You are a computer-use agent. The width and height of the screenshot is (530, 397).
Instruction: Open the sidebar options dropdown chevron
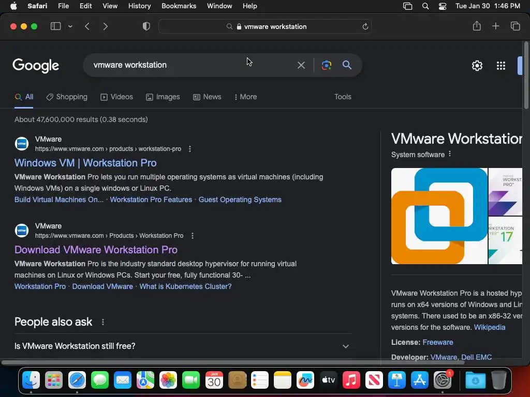[x=70, y=26]
